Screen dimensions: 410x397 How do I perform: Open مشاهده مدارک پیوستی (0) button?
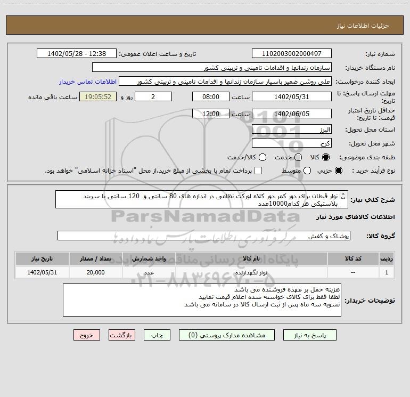click(x=227, y=335)
